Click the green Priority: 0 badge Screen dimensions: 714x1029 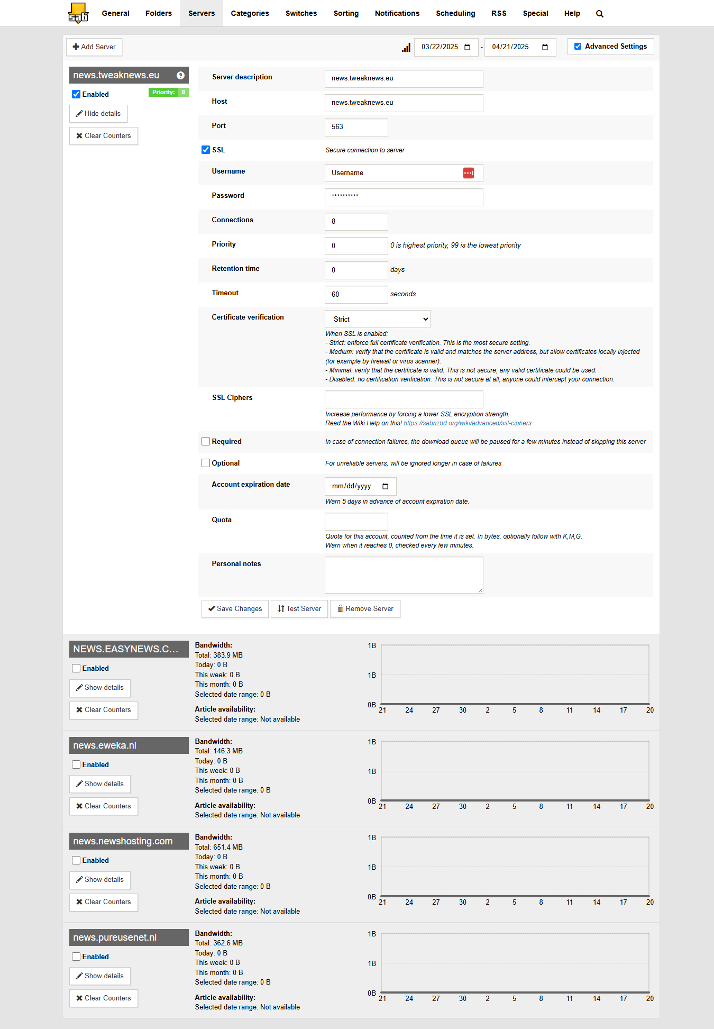click(x=169, y=93)
